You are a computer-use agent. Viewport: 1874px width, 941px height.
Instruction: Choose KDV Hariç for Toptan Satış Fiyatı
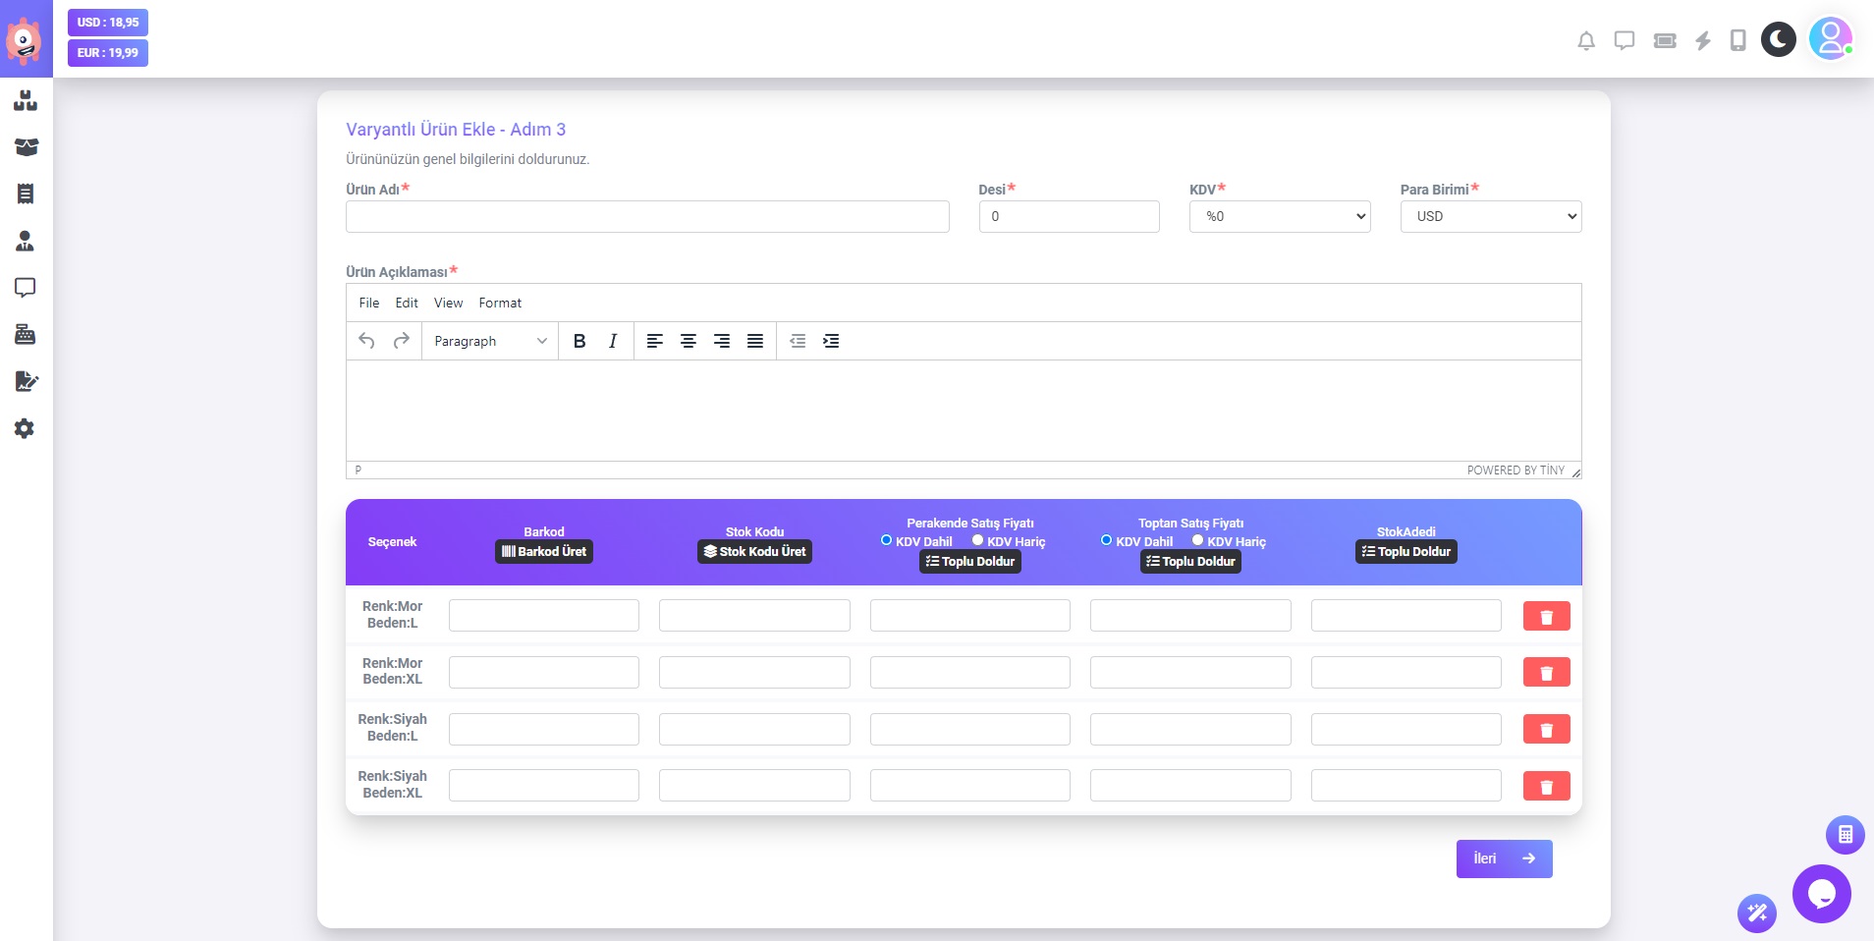click(1197, 540)
